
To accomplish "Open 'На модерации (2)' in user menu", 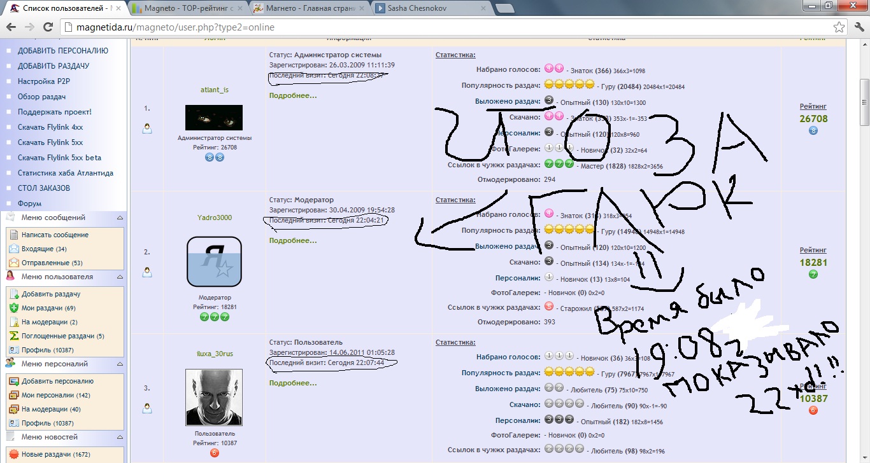I will point(50,322).
